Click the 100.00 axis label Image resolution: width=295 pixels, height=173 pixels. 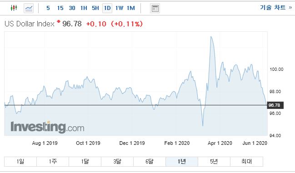(276, 69)
